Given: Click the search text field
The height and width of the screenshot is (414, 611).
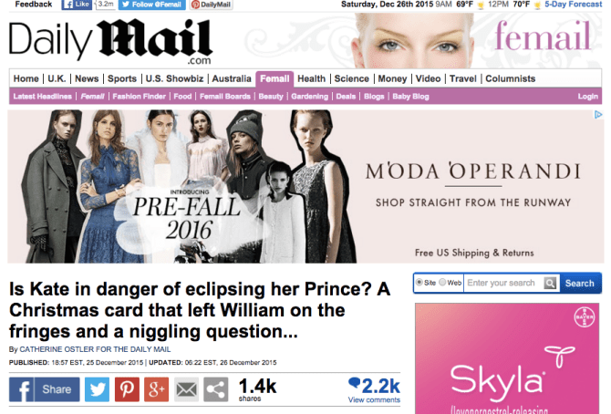Looking at the screenshot, I should (503, 283).
